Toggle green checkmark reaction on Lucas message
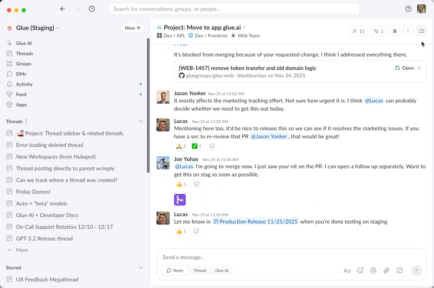The height and width of the screenshot is (288, 434). tap(196, 146)
